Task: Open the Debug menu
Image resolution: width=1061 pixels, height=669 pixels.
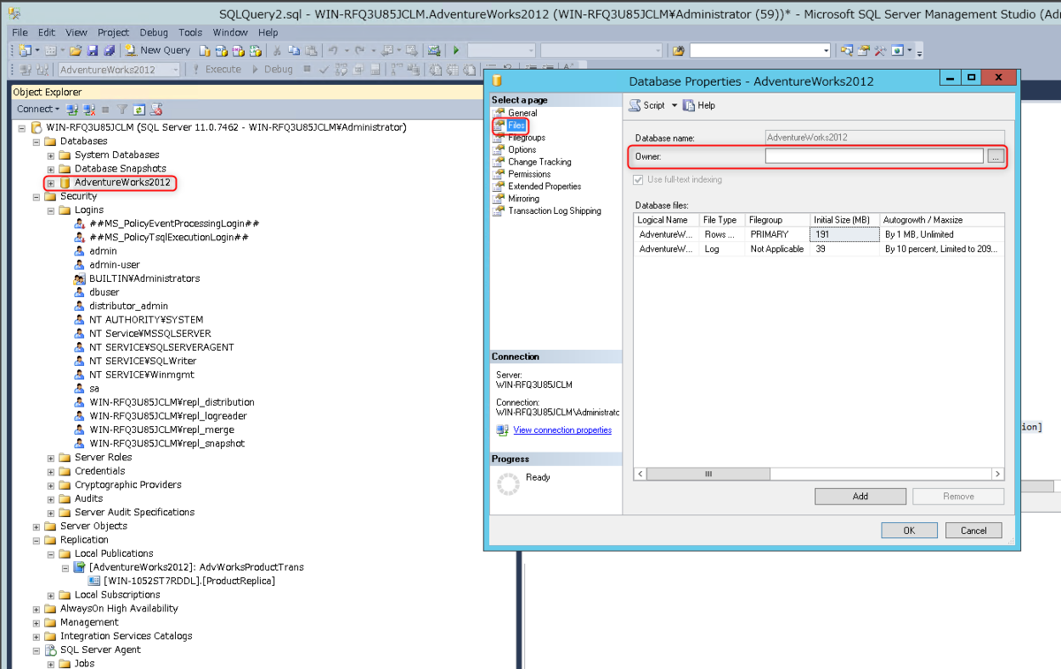Action: pos(154,33)
